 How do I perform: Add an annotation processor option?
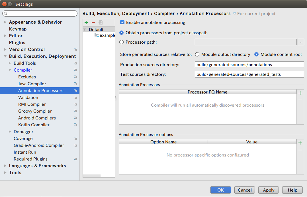pyautogui.click(x=300, y=143)
